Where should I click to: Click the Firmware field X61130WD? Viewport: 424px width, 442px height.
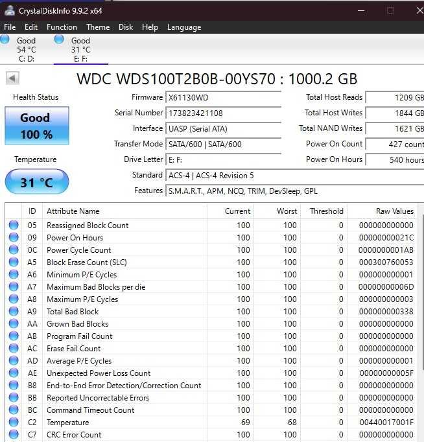[x=223, y=97]
